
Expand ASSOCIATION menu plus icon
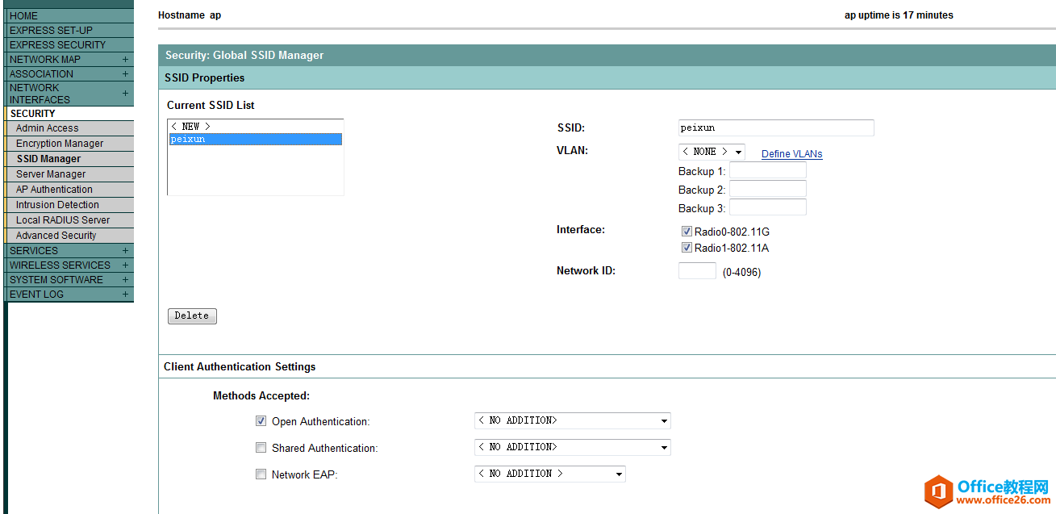click(x=125, y=74)
